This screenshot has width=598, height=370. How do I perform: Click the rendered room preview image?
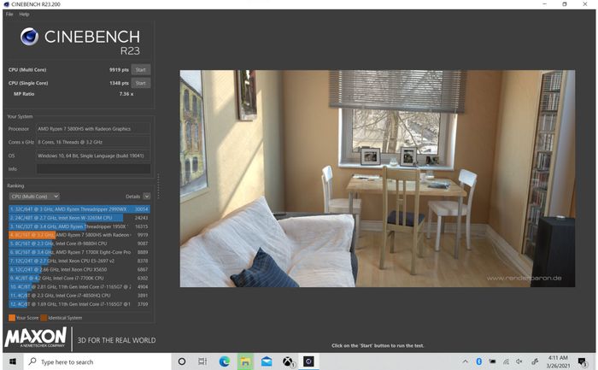coord(378,178)
